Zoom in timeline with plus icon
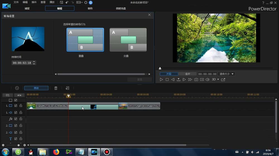 25,145
